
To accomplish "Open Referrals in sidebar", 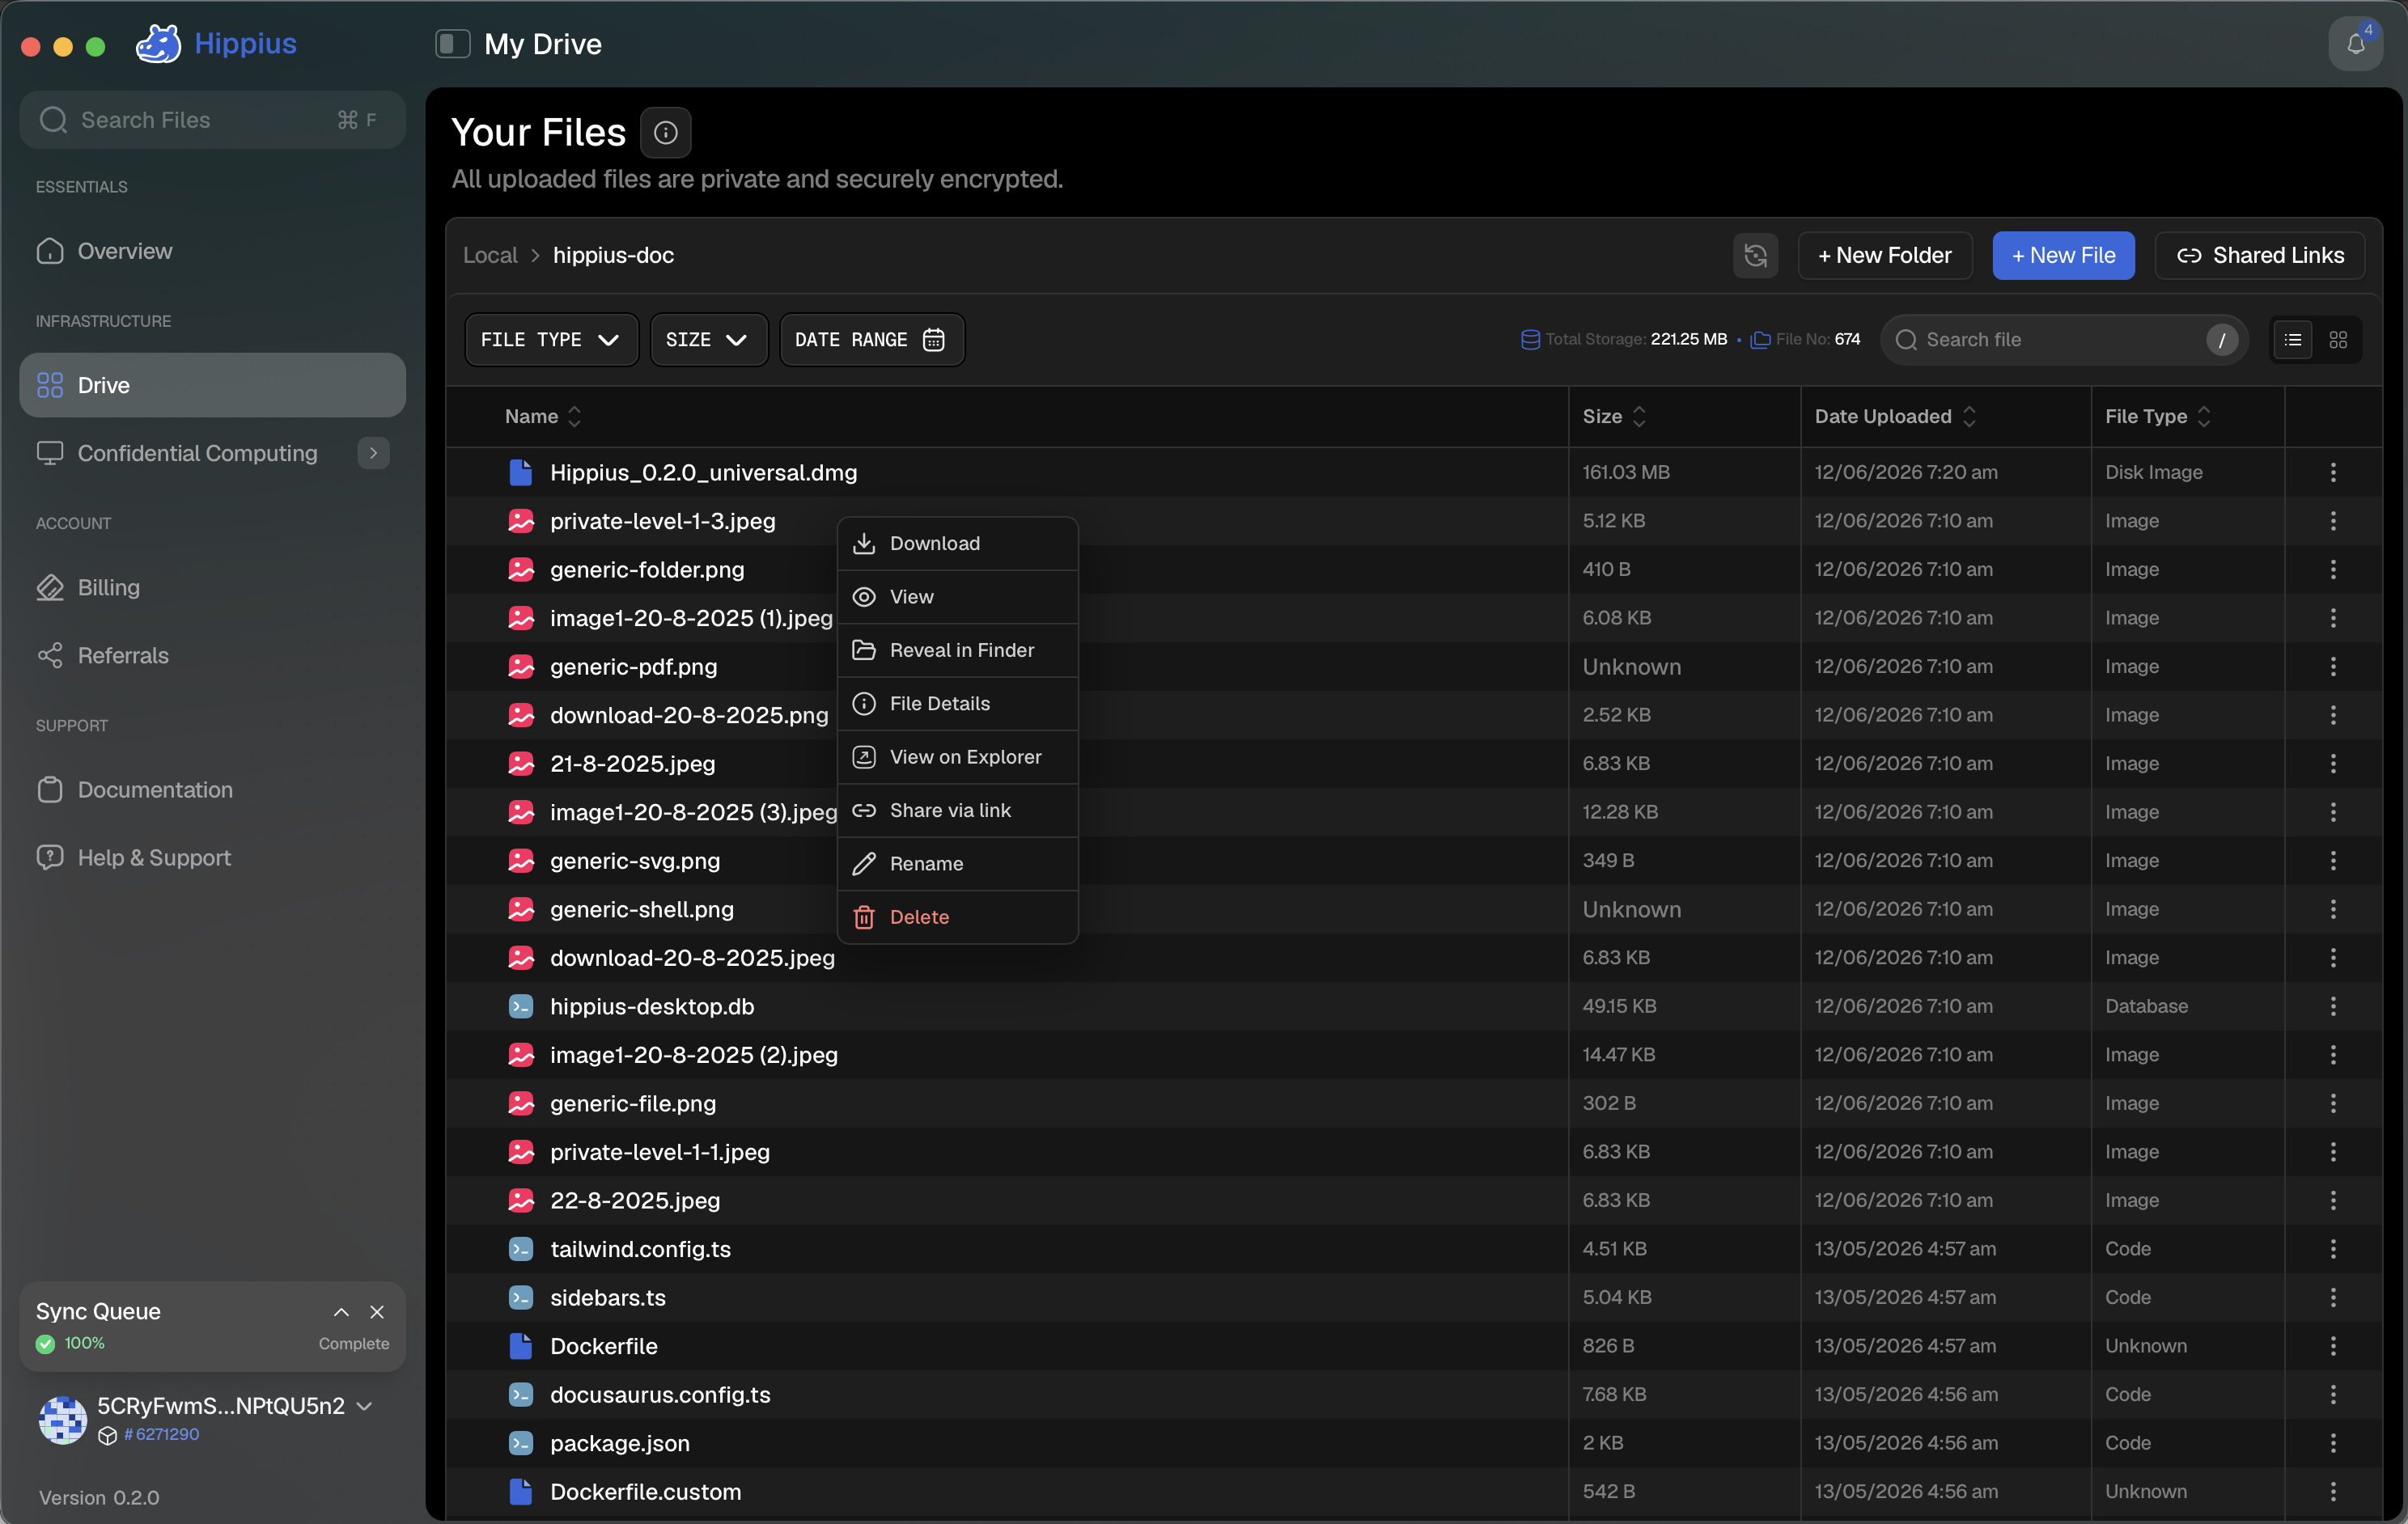I will (x=212, y=655).
